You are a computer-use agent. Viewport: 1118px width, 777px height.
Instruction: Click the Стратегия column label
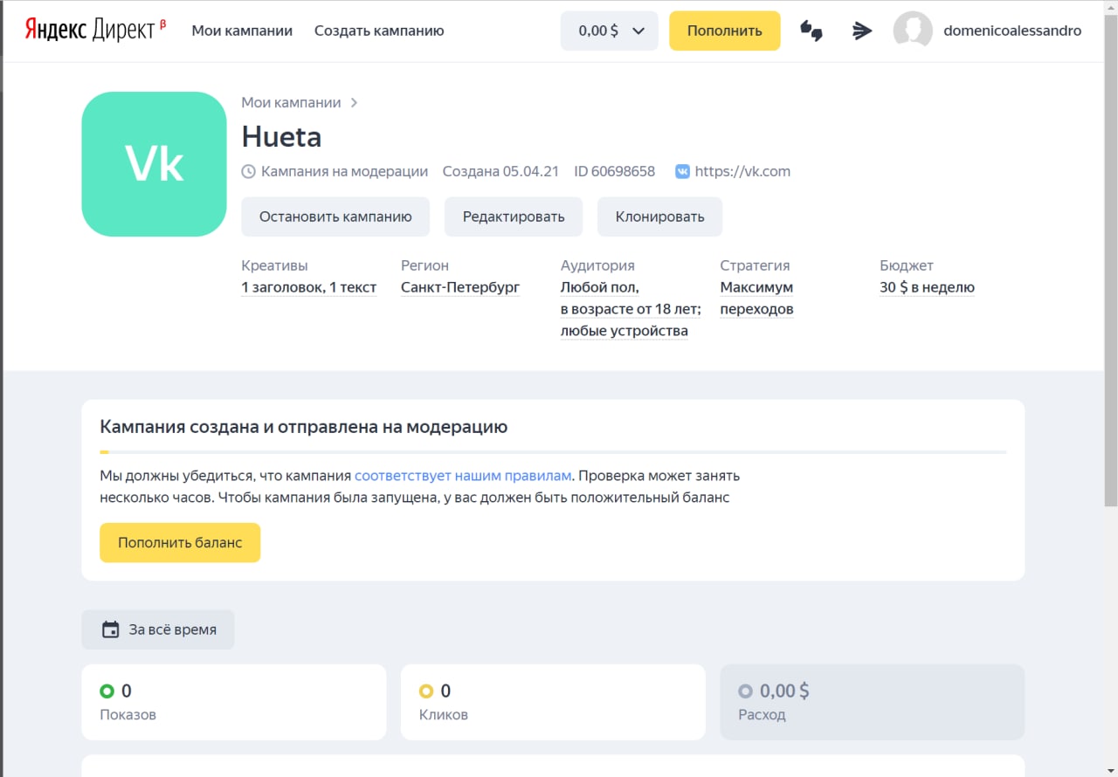[x=755, y=265]
